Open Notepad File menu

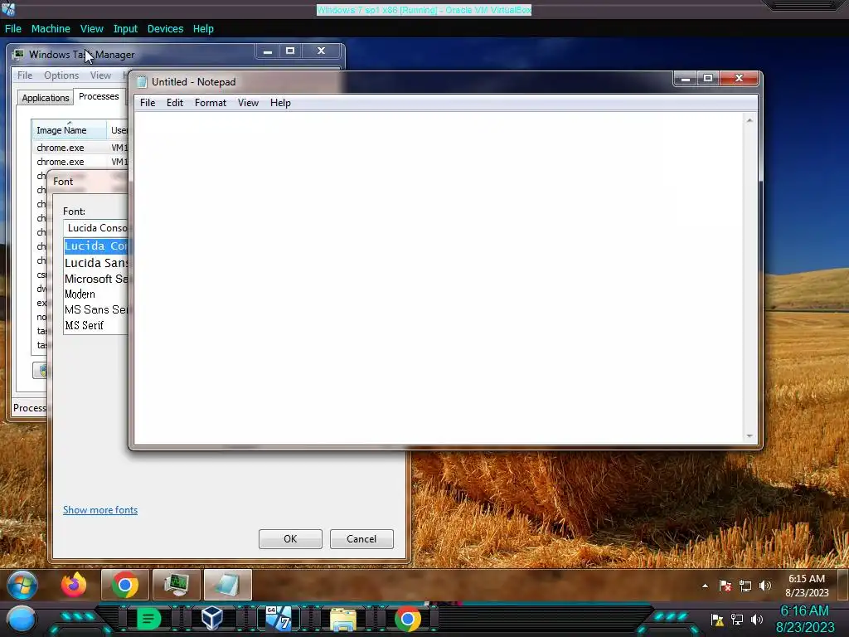tap(148, 103)
